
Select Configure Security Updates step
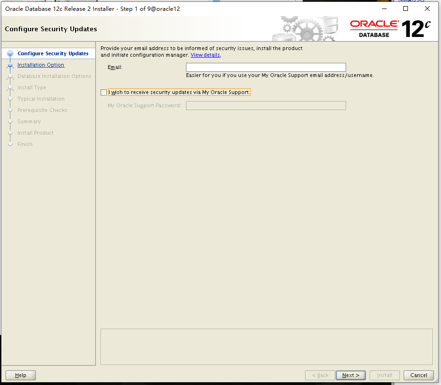click(53, 53)
